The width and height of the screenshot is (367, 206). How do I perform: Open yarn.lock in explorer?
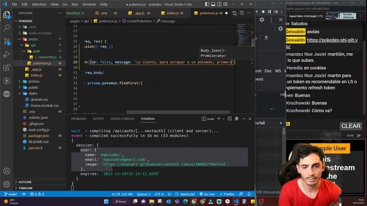pos(36,148)
